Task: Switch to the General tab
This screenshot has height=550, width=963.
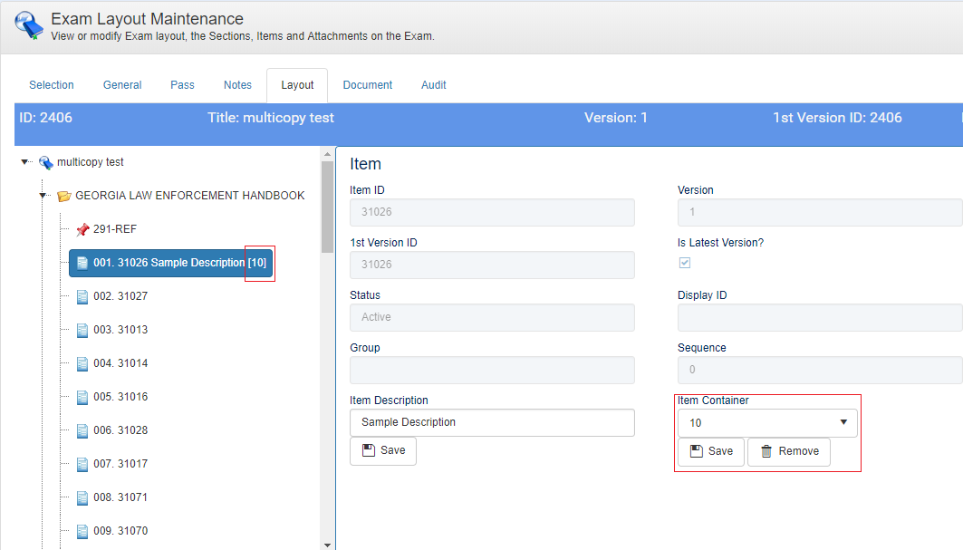Action: [x=122, y=85]
